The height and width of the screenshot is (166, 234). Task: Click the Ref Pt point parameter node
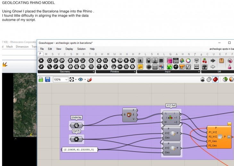click(x=77, y=139)
